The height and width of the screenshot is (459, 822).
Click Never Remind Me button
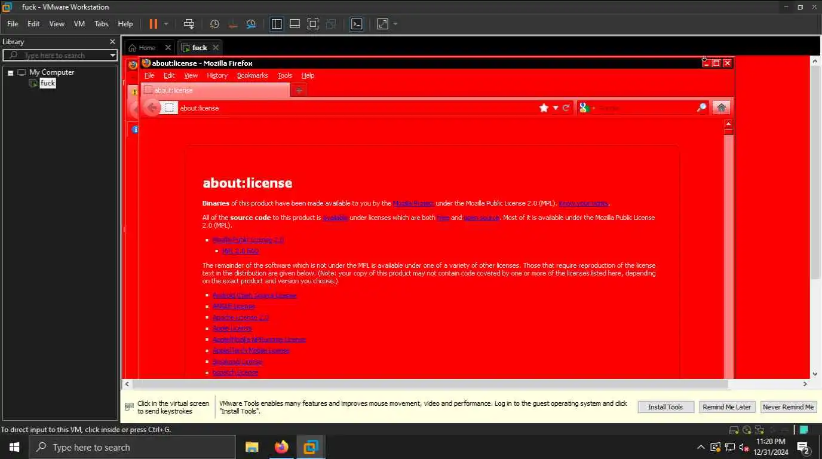pos(789,407)
